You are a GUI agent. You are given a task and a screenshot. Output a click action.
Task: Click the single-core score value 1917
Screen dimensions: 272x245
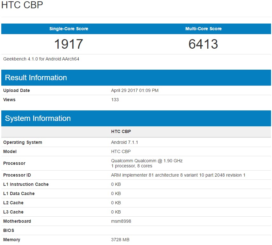tap(68, 44)
